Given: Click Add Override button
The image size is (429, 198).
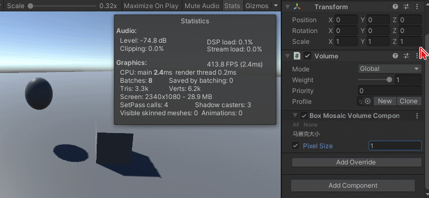Looking at the screenshot, I should click(x=356, y=162).
